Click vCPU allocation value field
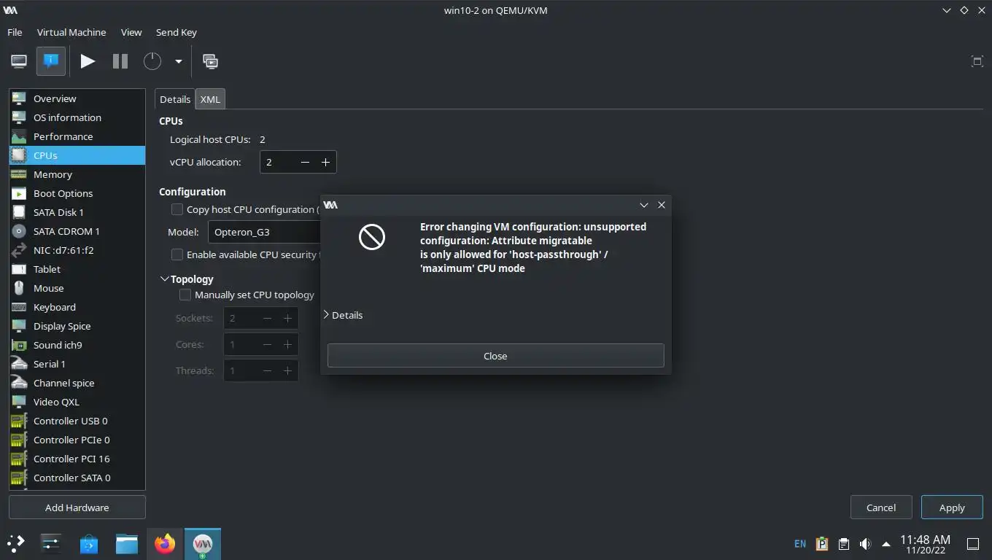This screenshot has height=560, width=992. pos(278,162)
